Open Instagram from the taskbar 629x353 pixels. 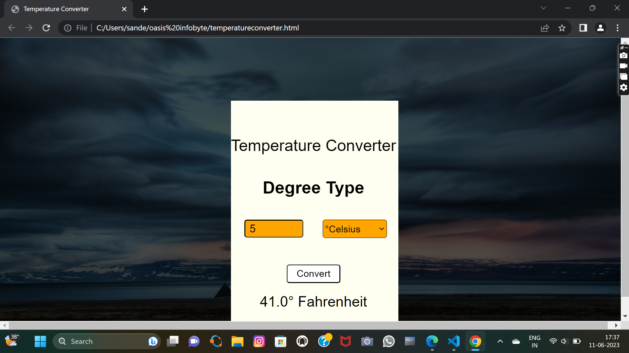(259, 341)
